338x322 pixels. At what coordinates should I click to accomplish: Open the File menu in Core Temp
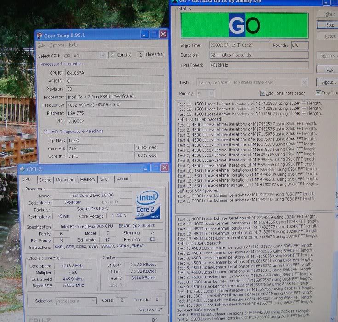(41, 45)
